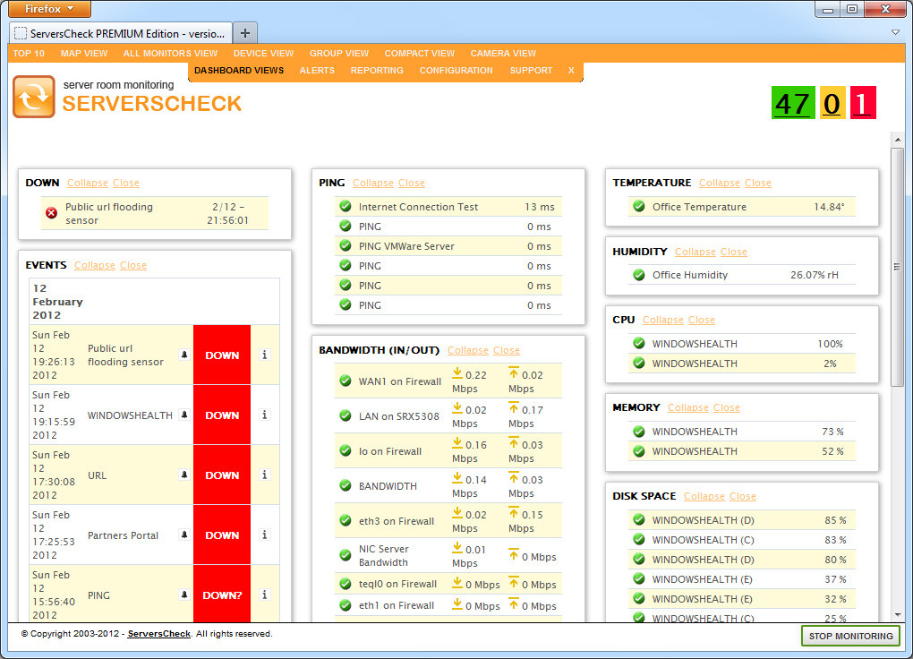Click the ServersCheck refresh logo icon
Viewport: 913px width, 659px height.
point(34,97)
